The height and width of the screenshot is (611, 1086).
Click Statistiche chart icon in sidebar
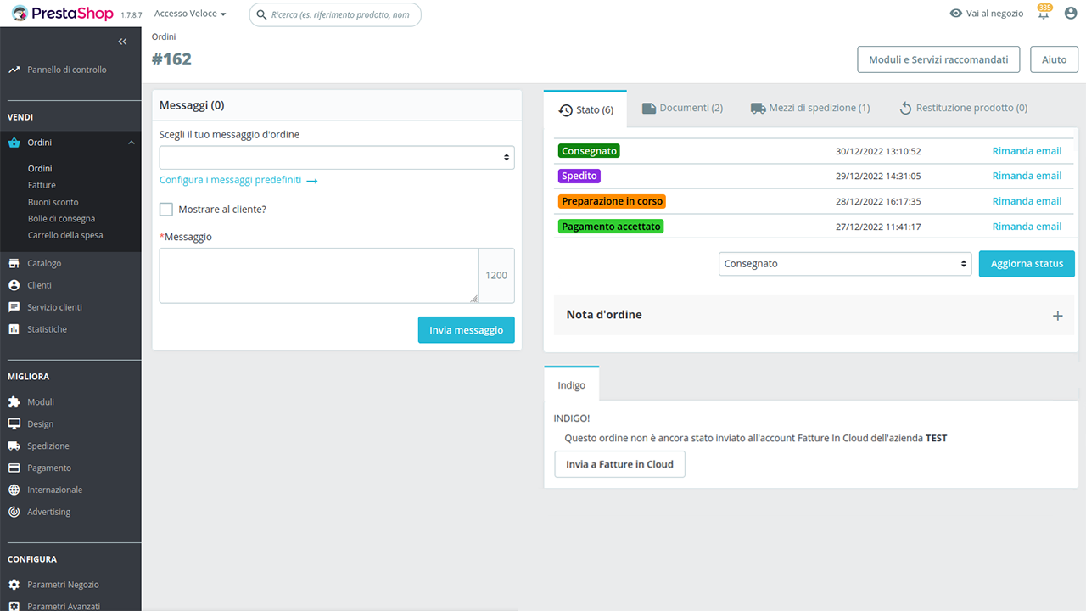[x=14, y=329]
